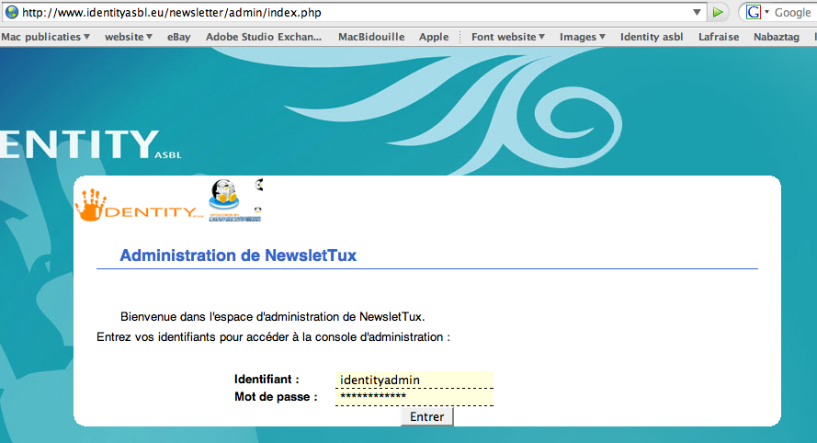Click the 'Entrez vos identifiants' instruction text
This screenshot has width=817, height=443.
point(273,337)
